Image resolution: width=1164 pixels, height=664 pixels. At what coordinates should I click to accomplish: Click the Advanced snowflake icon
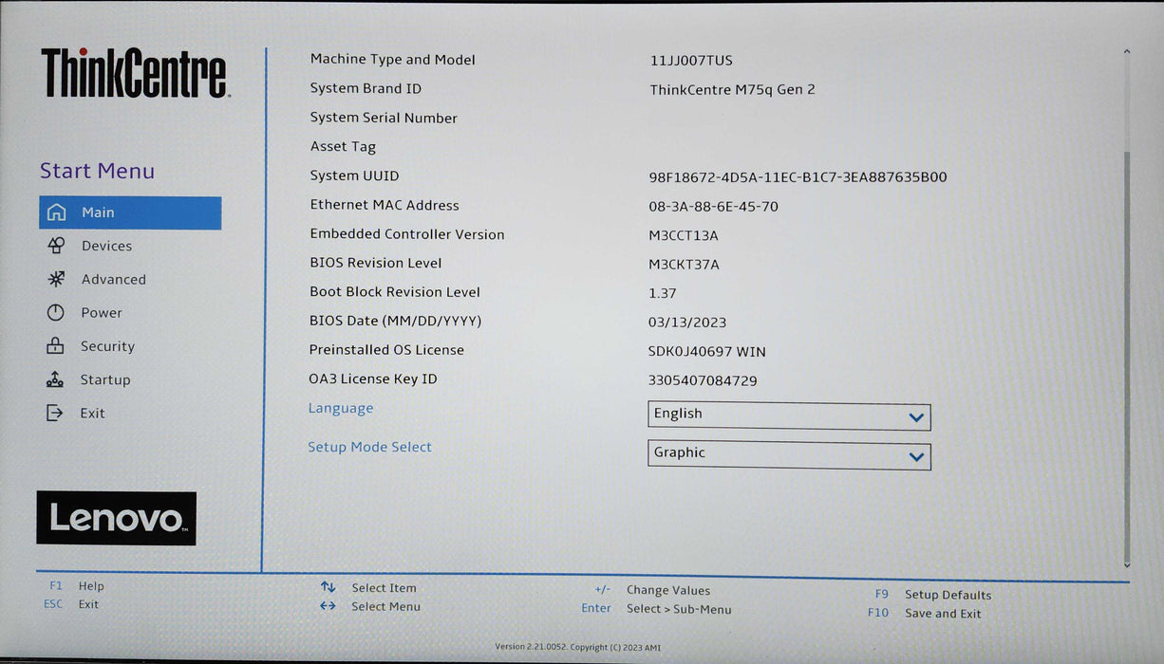click(56, 279)
